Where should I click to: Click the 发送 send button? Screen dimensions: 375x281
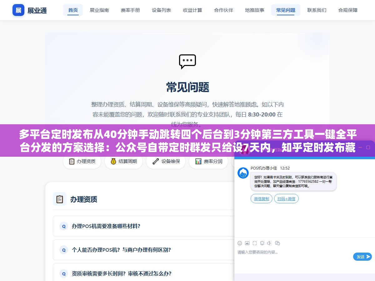point(362,257)
